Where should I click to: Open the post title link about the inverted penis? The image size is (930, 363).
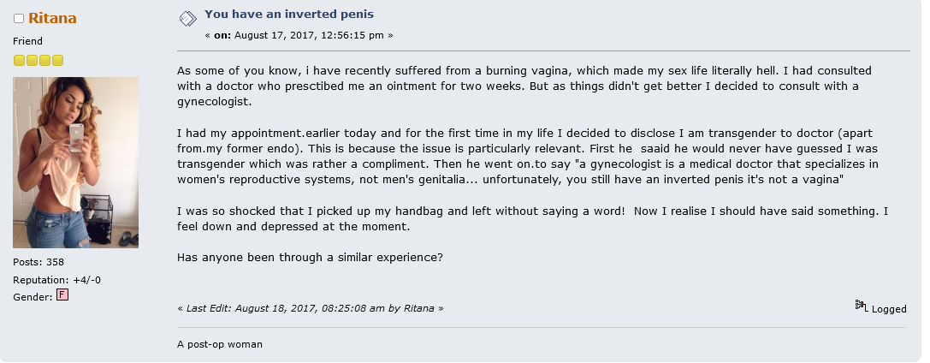[289, 15]
